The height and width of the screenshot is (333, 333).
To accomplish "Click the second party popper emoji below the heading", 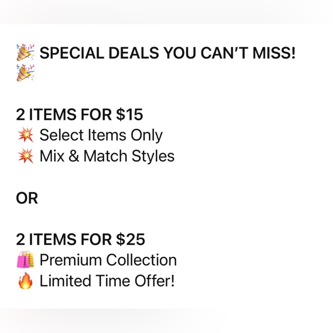I will (x=25, y=73).
